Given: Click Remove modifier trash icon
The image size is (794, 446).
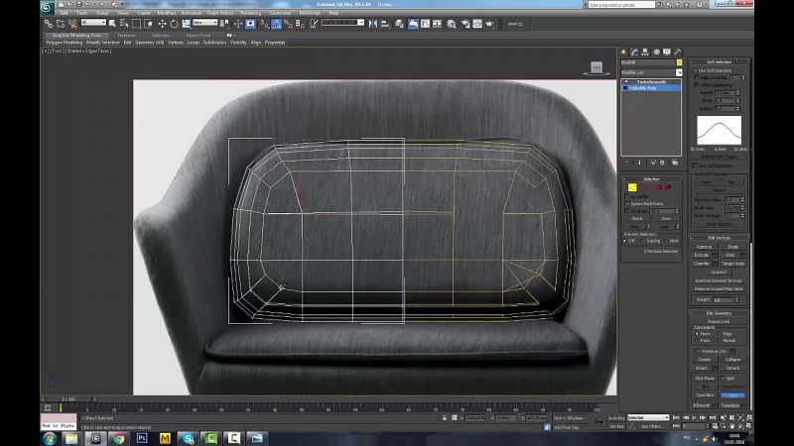Looking at the screenshot, I should [x=662, y=163].
